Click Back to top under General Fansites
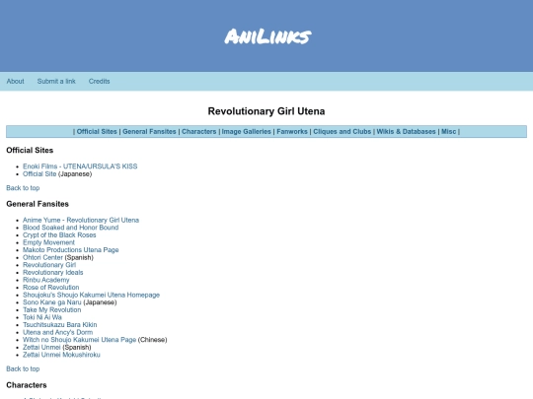The width and height of the screenshot is (533, 399). (x=23, y=368)
